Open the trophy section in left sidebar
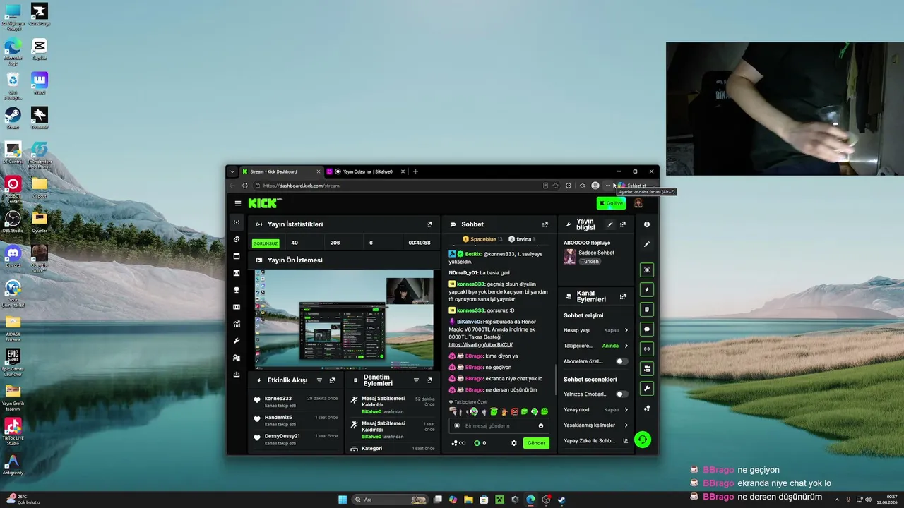The image size is (904, 508). [237, 290]
